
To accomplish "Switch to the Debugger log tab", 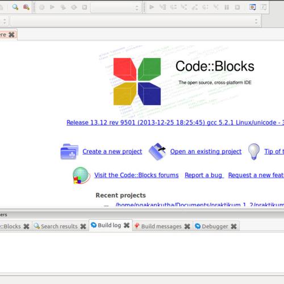I will click(x=215, y=226).
